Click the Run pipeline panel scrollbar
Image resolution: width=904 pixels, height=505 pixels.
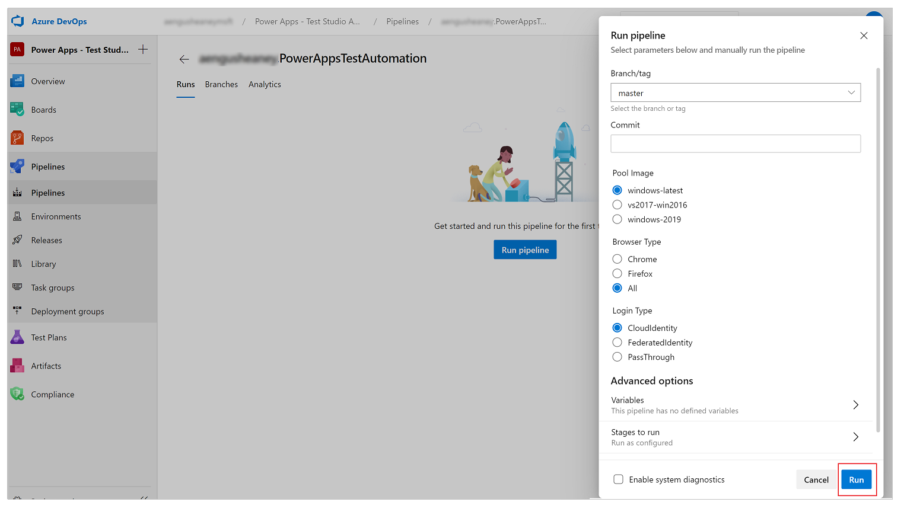[x=878, y=249]
